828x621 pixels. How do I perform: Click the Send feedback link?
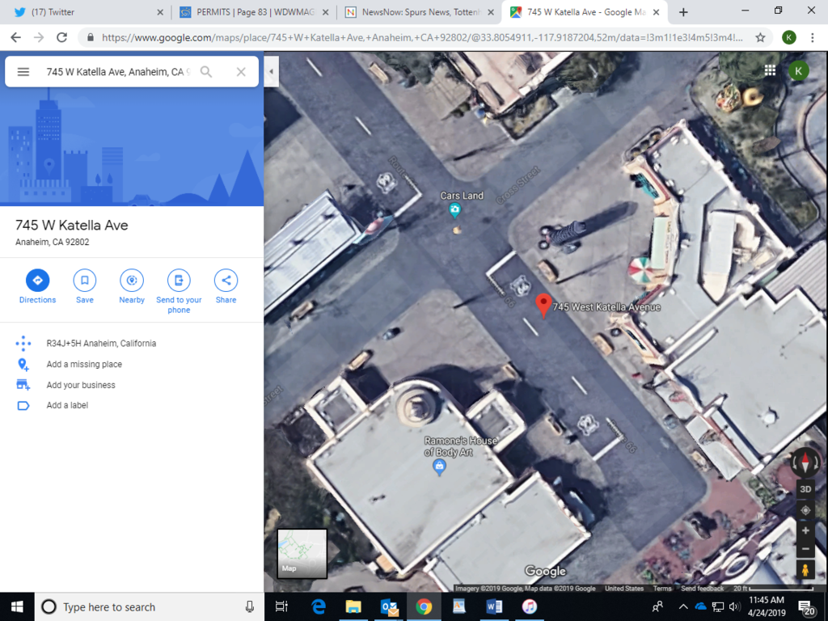tap(702, 589)
